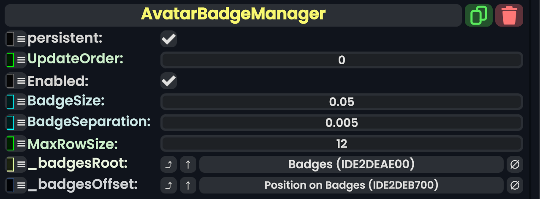Uncheck the Enabled checkbox
Image resolution: width=540 pixels, height=199 pixels.
pyautogui.click(x=168, y=81)
